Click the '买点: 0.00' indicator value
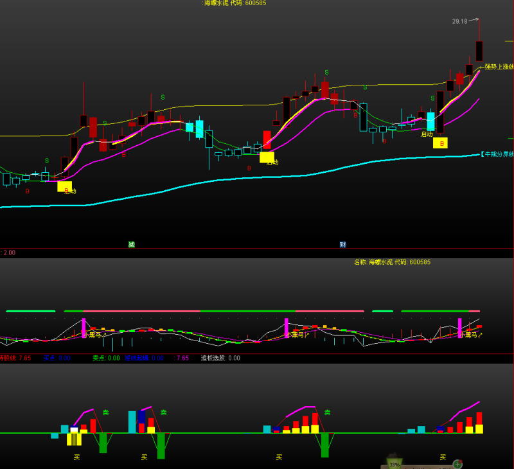The image size is (514, 469). click(57, 358)
